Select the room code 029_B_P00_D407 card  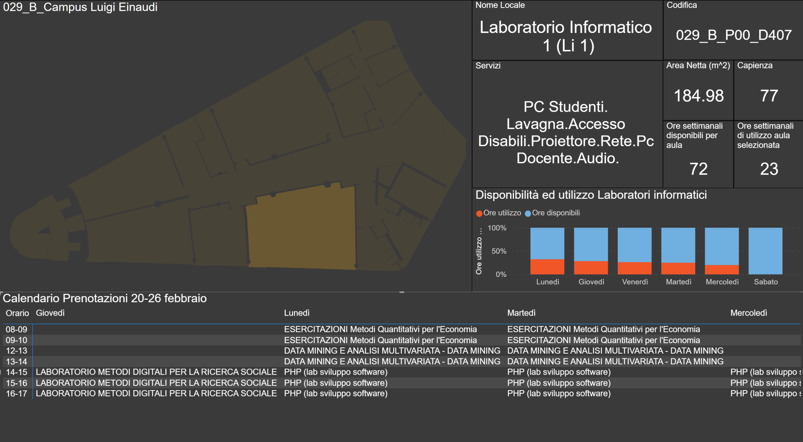tap(733, 35)
